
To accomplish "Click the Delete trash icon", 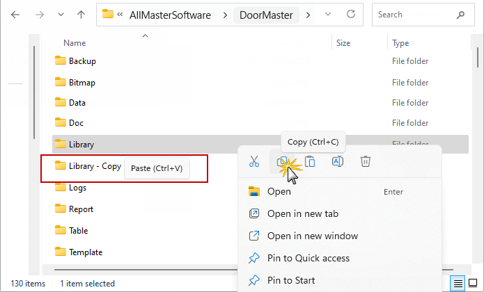I will click(366, 162).
